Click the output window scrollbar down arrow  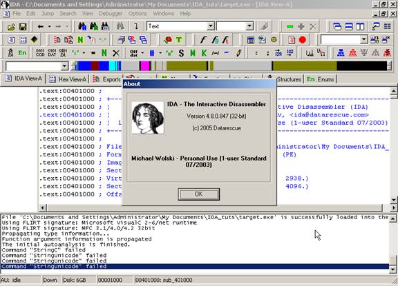393,270
